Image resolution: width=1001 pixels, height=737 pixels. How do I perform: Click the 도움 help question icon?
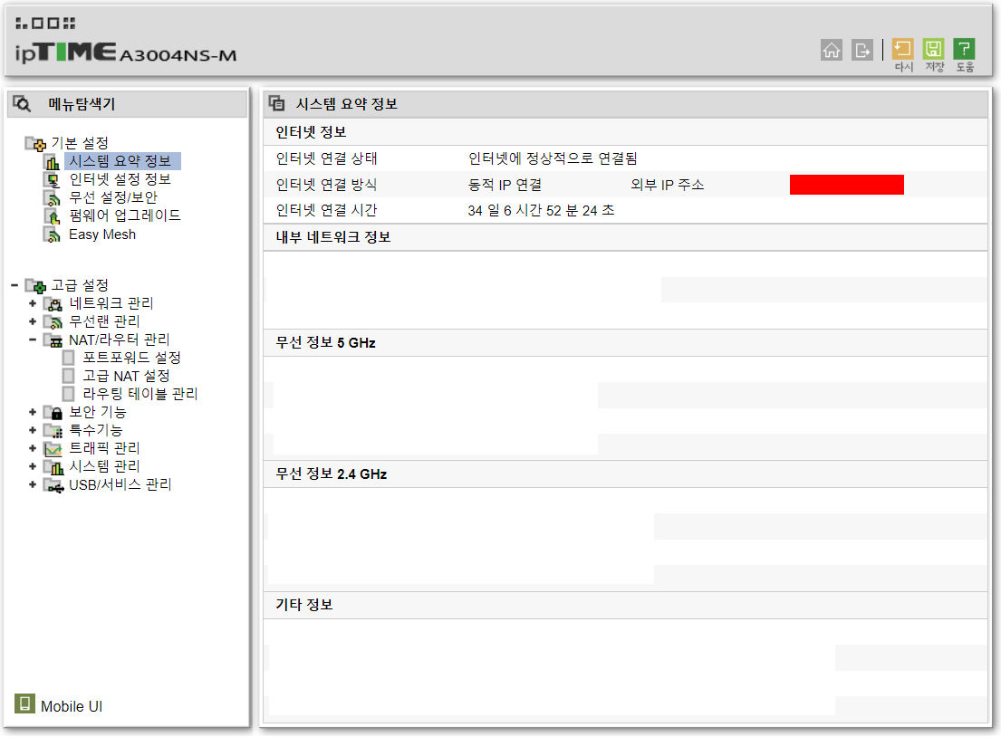964,49
